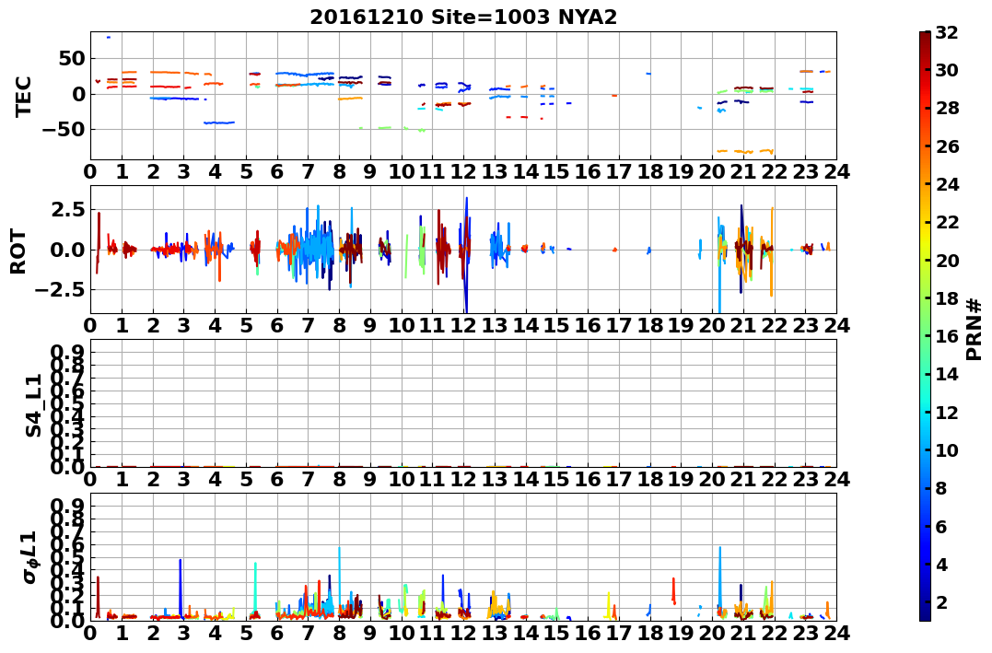992x653 pixels.
Task: Click hour '6' tick under the ROT panel
Action: 277,326
